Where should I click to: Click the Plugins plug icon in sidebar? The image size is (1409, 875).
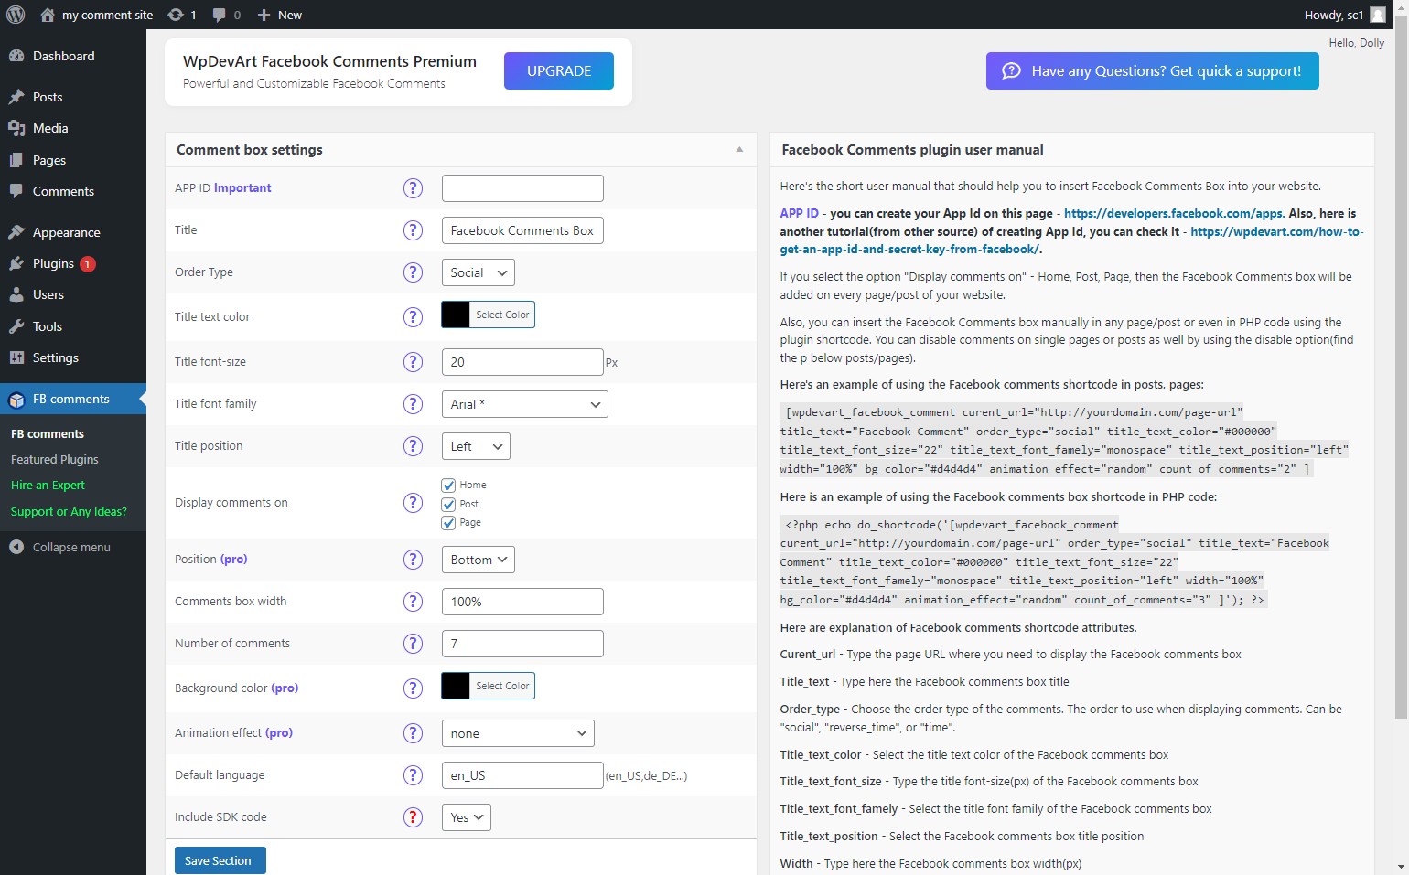pos(16,263)
